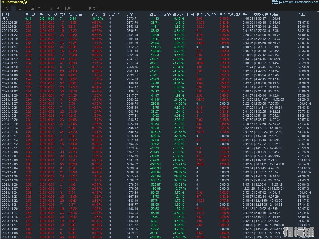Viewport: 319px width, 239px height.
Task: Click floating profit amount 34.43
Action: 200,99
